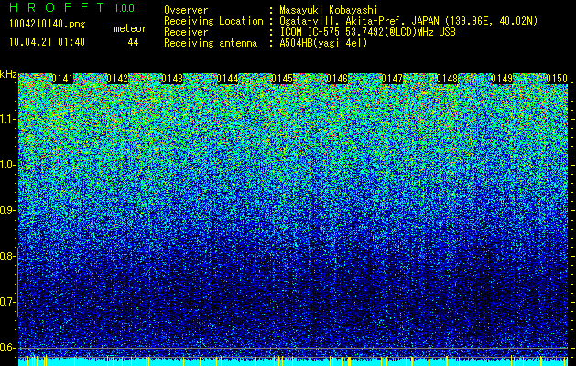576x366 pixels.
Task: Click the 0141 time marker
Action: [62, 79]
